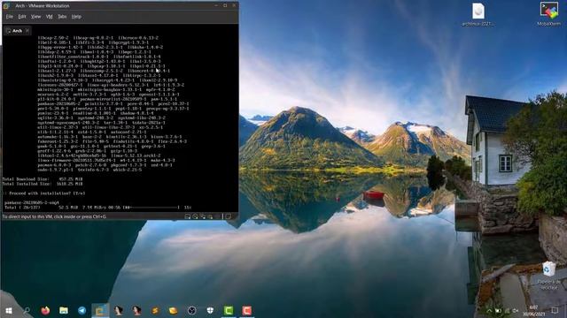Open the Tabs menu
The image size is (567, 318).
[62, 17]
